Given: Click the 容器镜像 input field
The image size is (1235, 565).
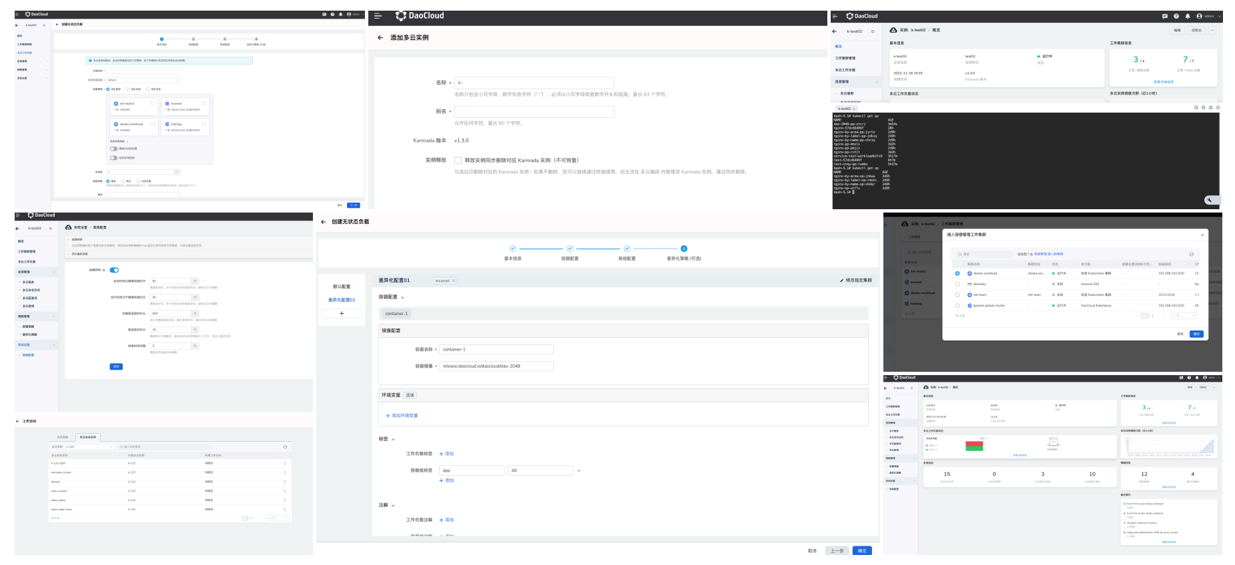Looking at the screenshot, I should tap(496, 366).
